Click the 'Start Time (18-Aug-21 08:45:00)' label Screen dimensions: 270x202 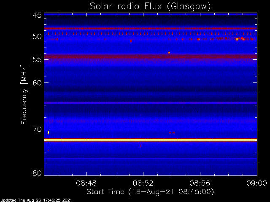[x=150, y=192]
